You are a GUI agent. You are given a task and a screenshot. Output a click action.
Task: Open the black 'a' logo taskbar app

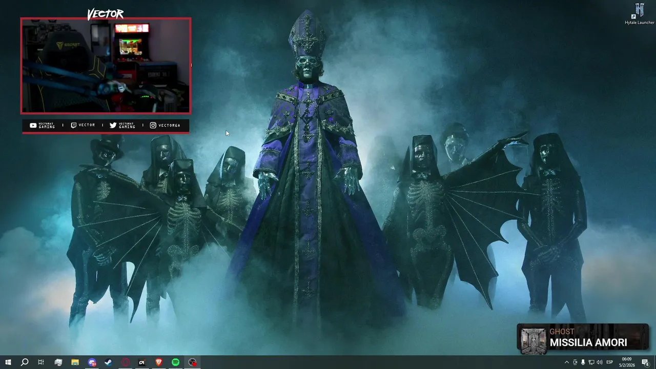(x=142, y=362)
